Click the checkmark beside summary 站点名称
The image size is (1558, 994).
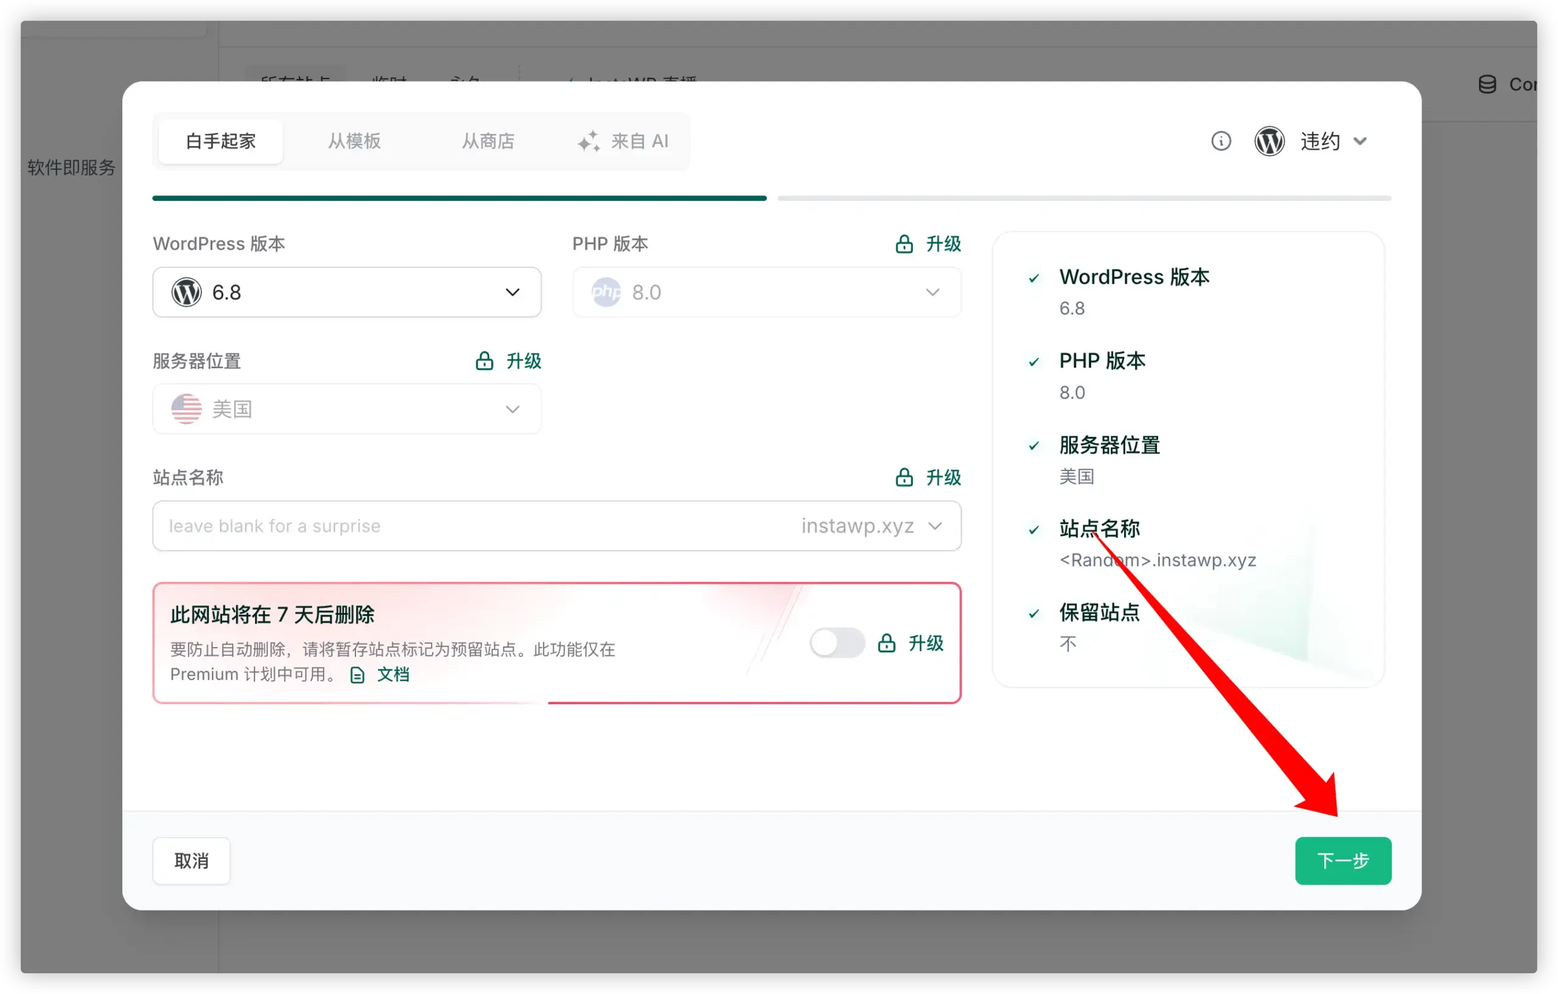coord(1034,530)
